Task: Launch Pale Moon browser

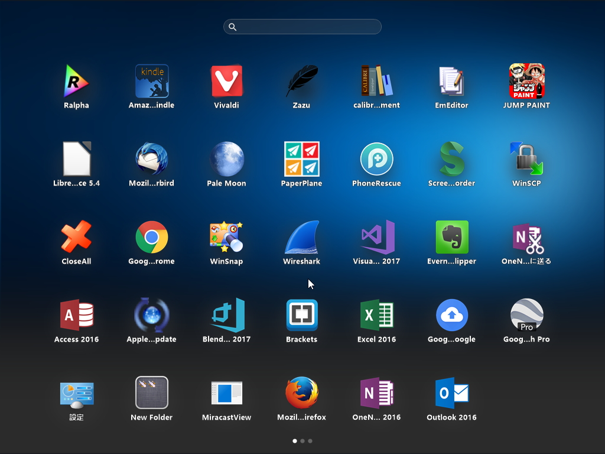Action: pyautogui.click(x=226, y=158)
